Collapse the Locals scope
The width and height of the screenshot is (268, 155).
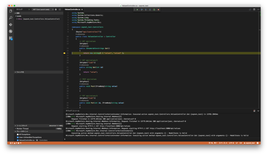[x=39, y=16]
